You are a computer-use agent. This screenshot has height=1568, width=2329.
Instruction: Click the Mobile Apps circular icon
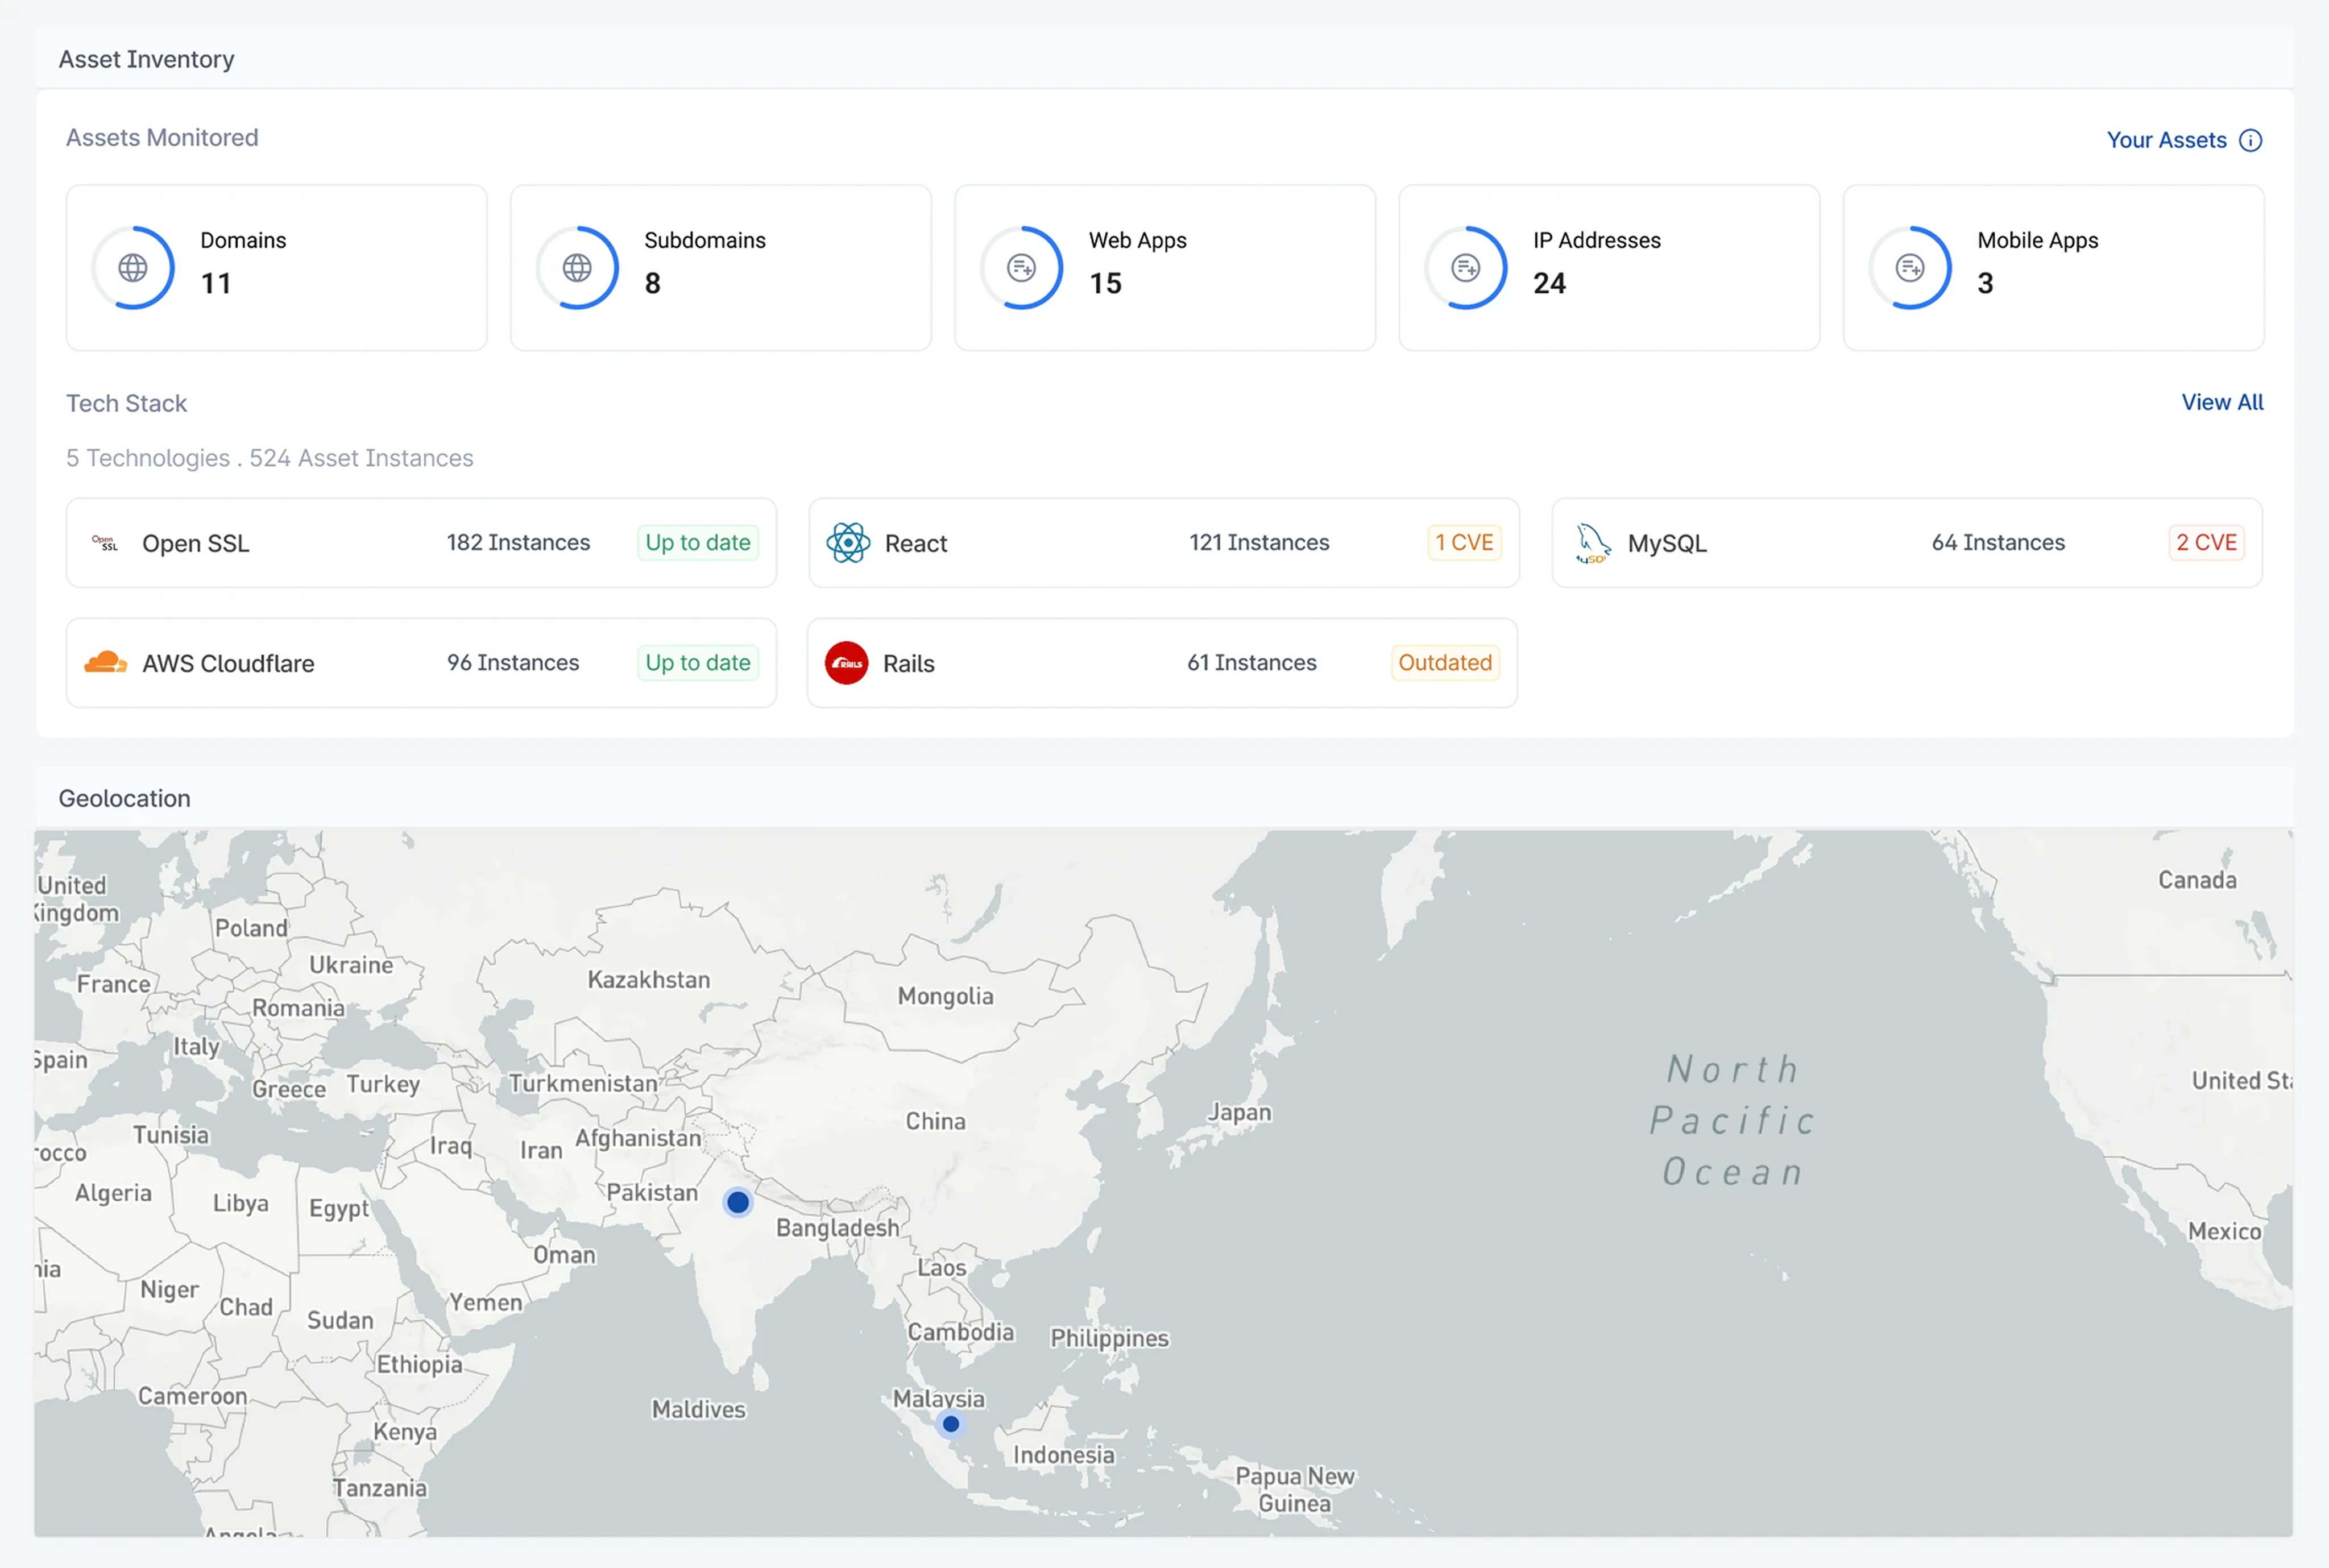pyautogui.click(x=1910, y=268)
